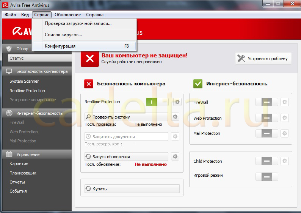The image size is (301, 213).
Task: Open События in the sidebar
Action: 18,191
